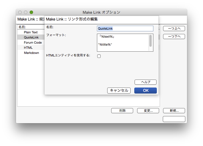Viewport: 203px width, 146px height.
Task: Click the 削除 delete button
Action: click(122, 111)
